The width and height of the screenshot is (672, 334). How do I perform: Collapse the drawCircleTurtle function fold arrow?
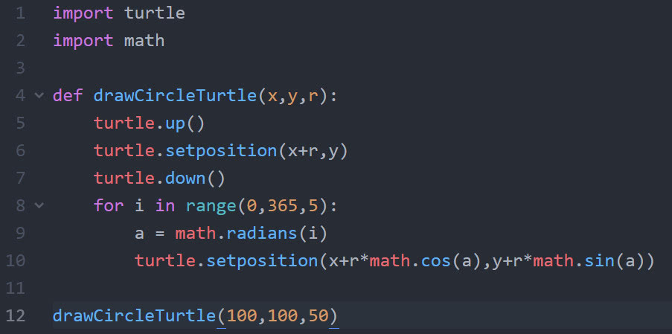coord(39,96)
